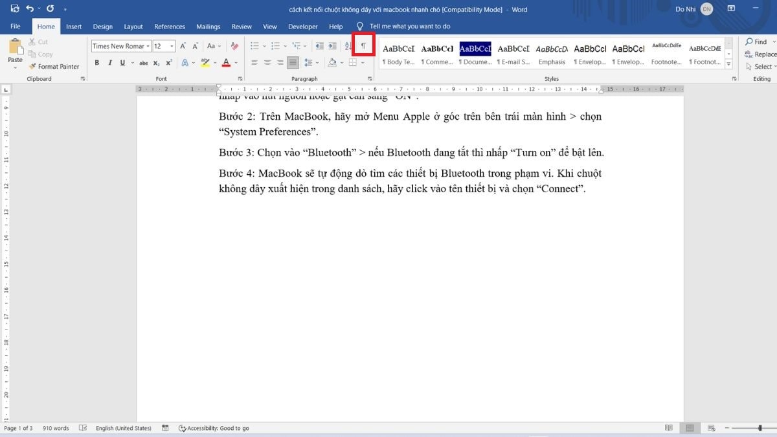Open font color dropdown arrow
The image size is (777, 437).
(236, 63)
